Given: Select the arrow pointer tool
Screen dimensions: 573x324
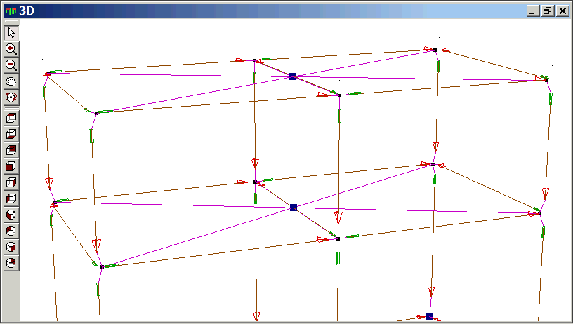Looking at the screenshot, I should 11,33.
